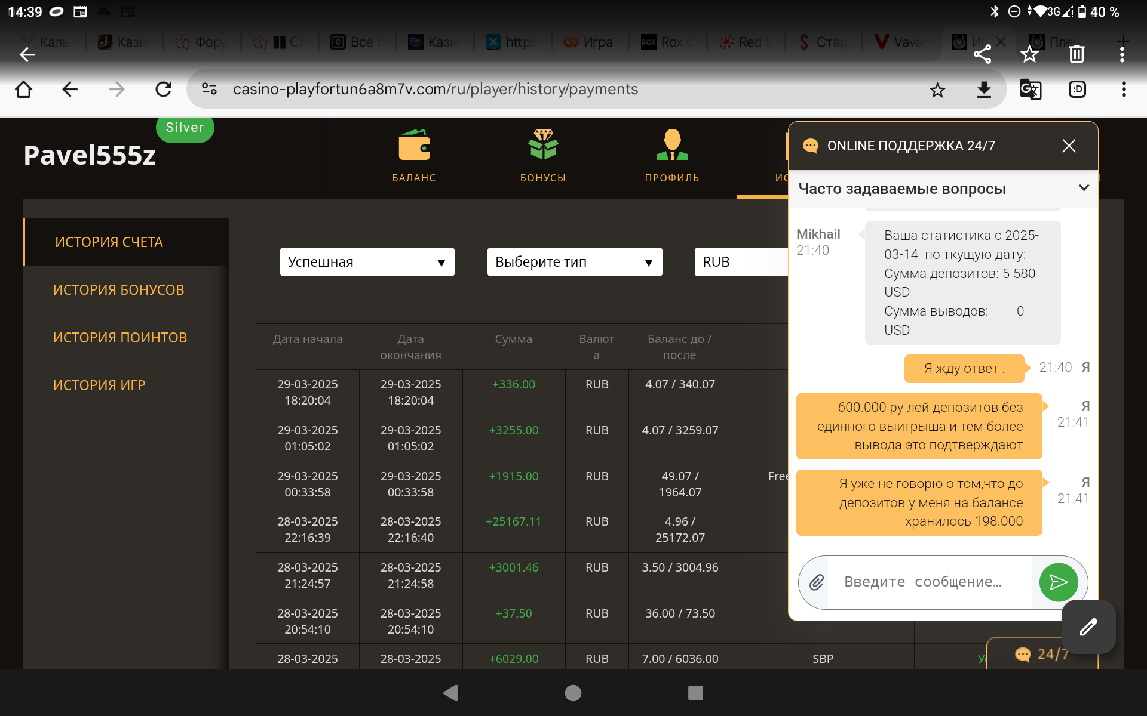Viewport: 1147px width, 716px height.
Task: Open the Баланс wallet icon
Action: [x=414, y=146]
